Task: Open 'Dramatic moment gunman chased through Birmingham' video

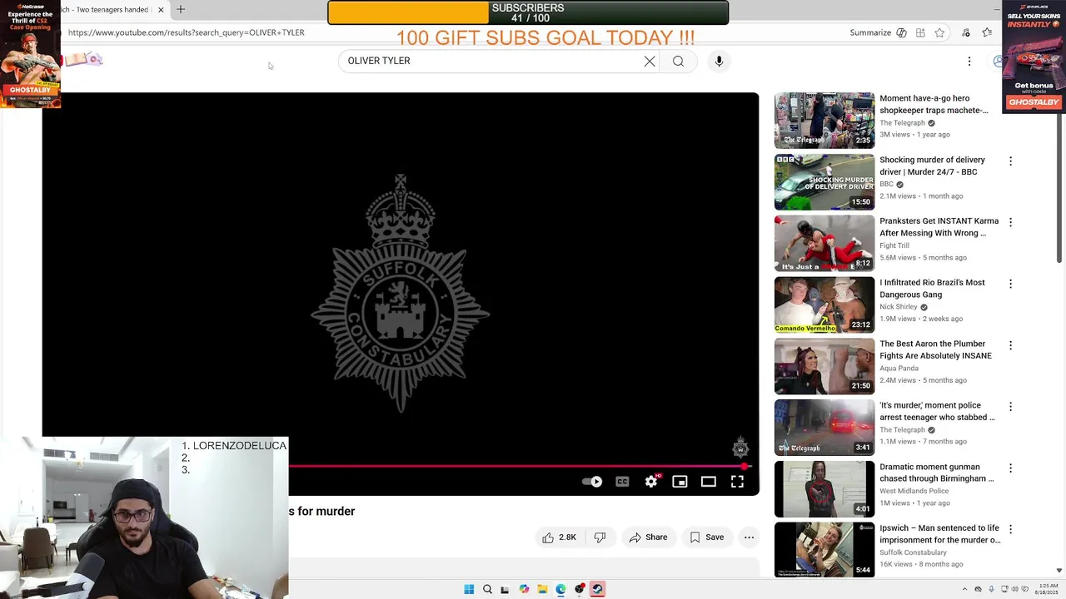Action: (x=936, y=473)
